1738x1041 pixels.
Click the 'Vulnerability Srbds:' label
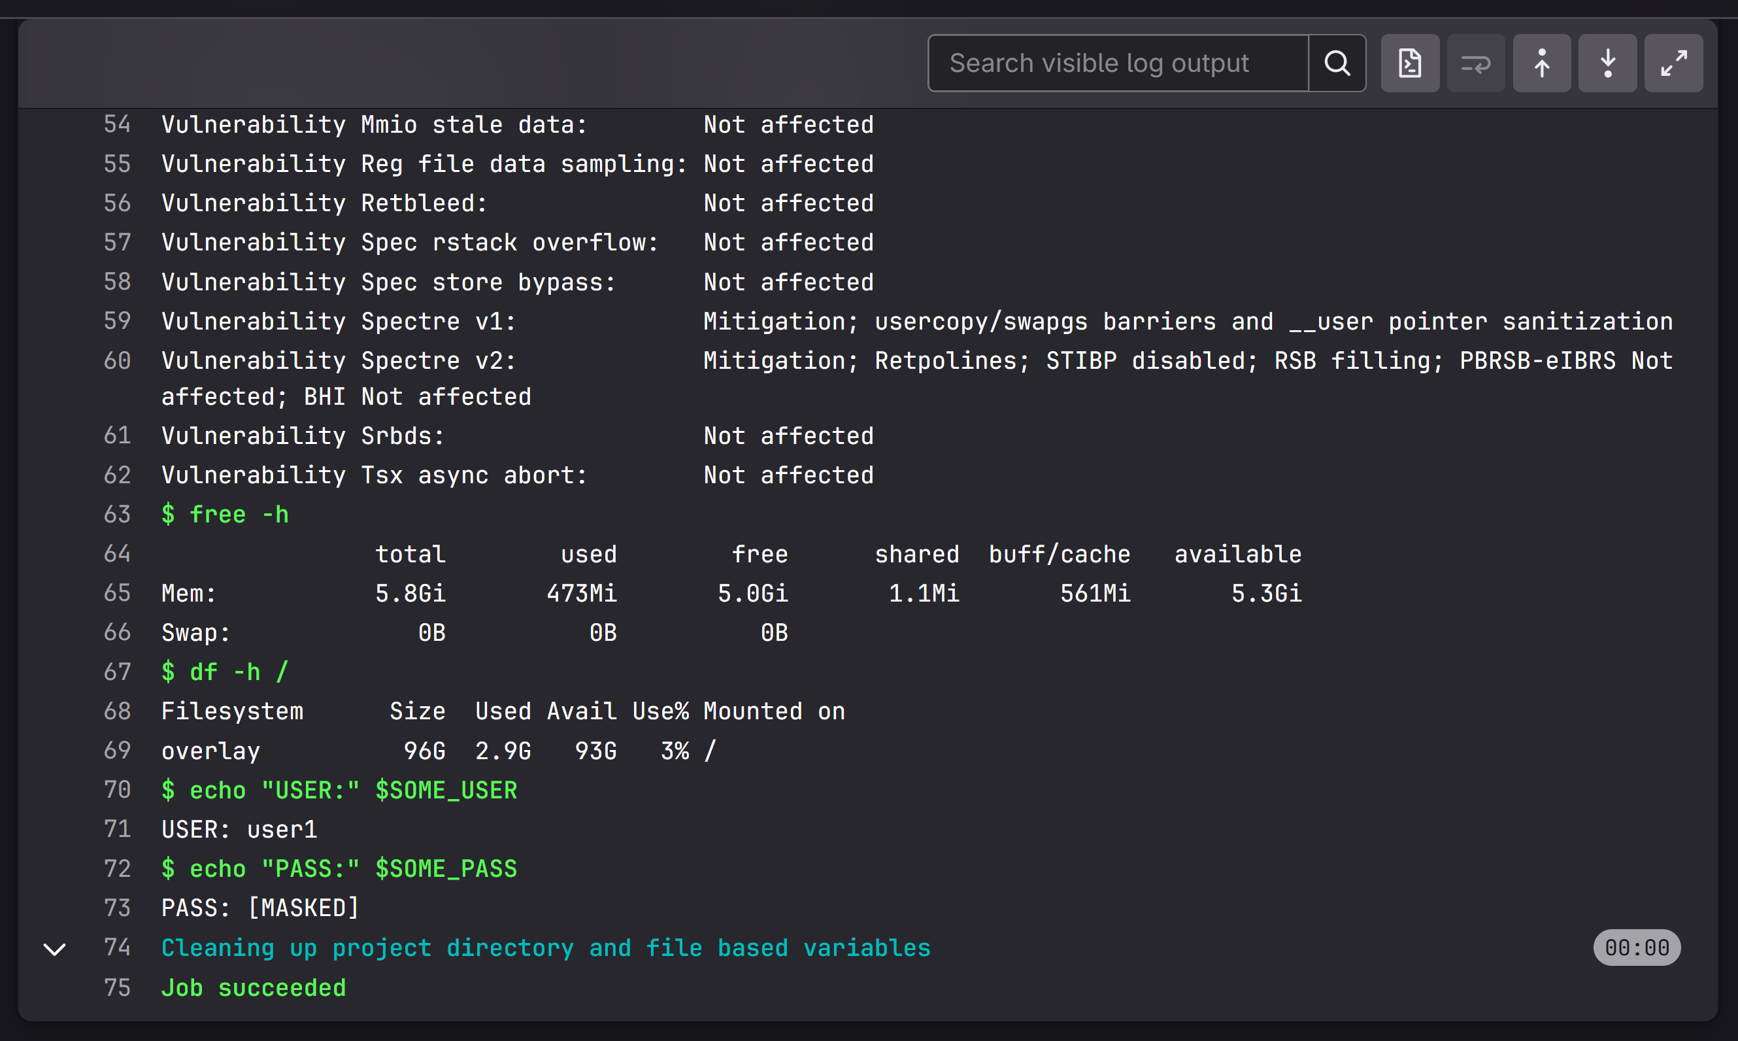pyautogui.click(x=303, y=435)
